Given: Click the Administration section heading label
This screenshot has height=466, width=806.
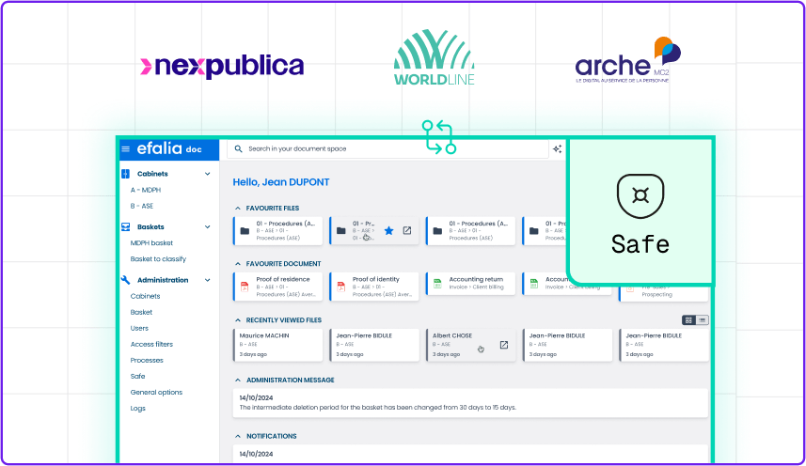Looking at the screenshot, I should tap(163, 280).
